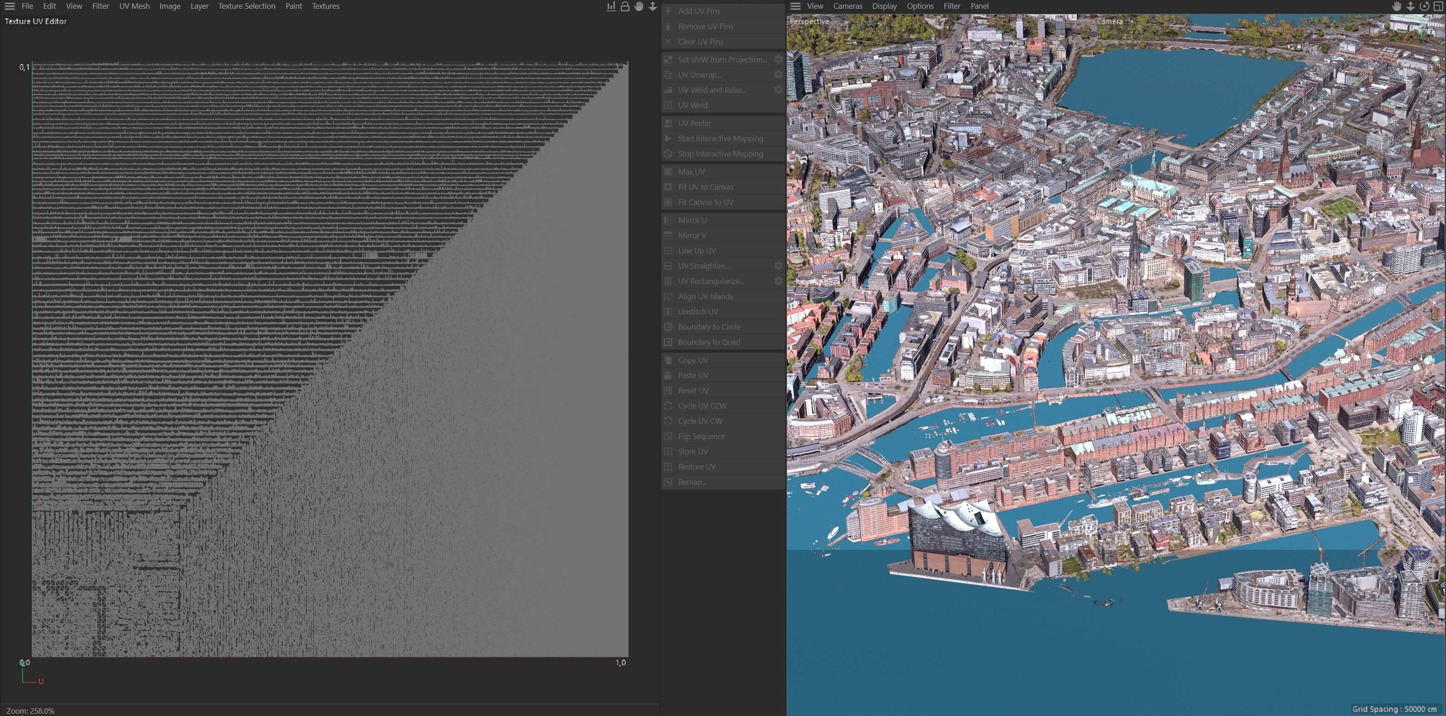Toggle viewport maximize panel icon
Viewport: 1446px width, 716px height.
click(1438, 6)
